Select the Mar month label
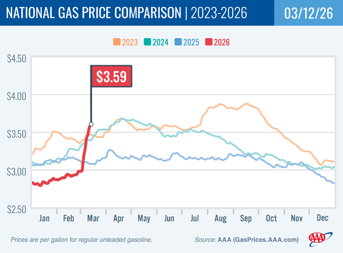 click(x=94, y=219)
